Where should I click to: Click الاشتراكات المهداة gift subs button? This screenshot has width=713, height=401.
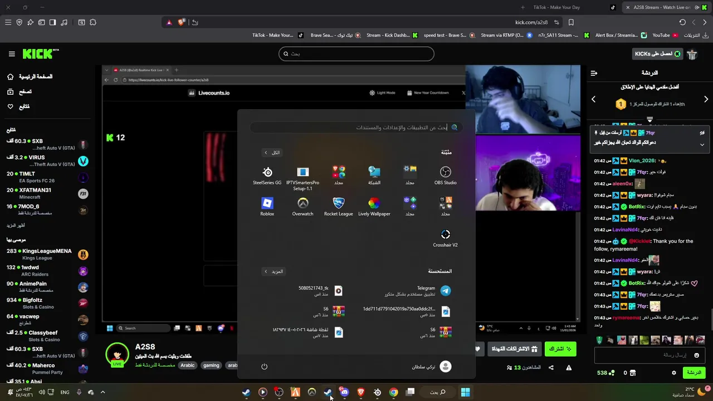coord(514,349)
